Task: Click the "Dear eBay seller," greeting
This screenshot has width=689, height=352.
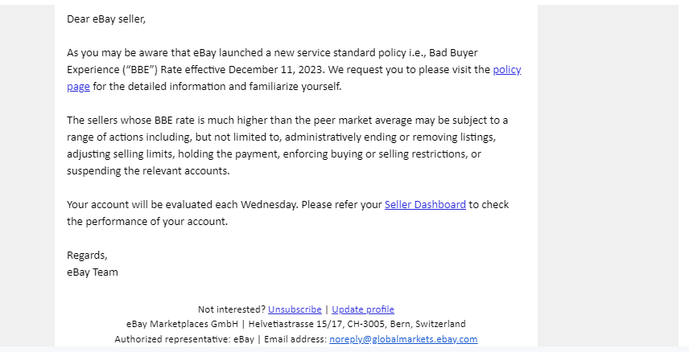Action: 106,18
